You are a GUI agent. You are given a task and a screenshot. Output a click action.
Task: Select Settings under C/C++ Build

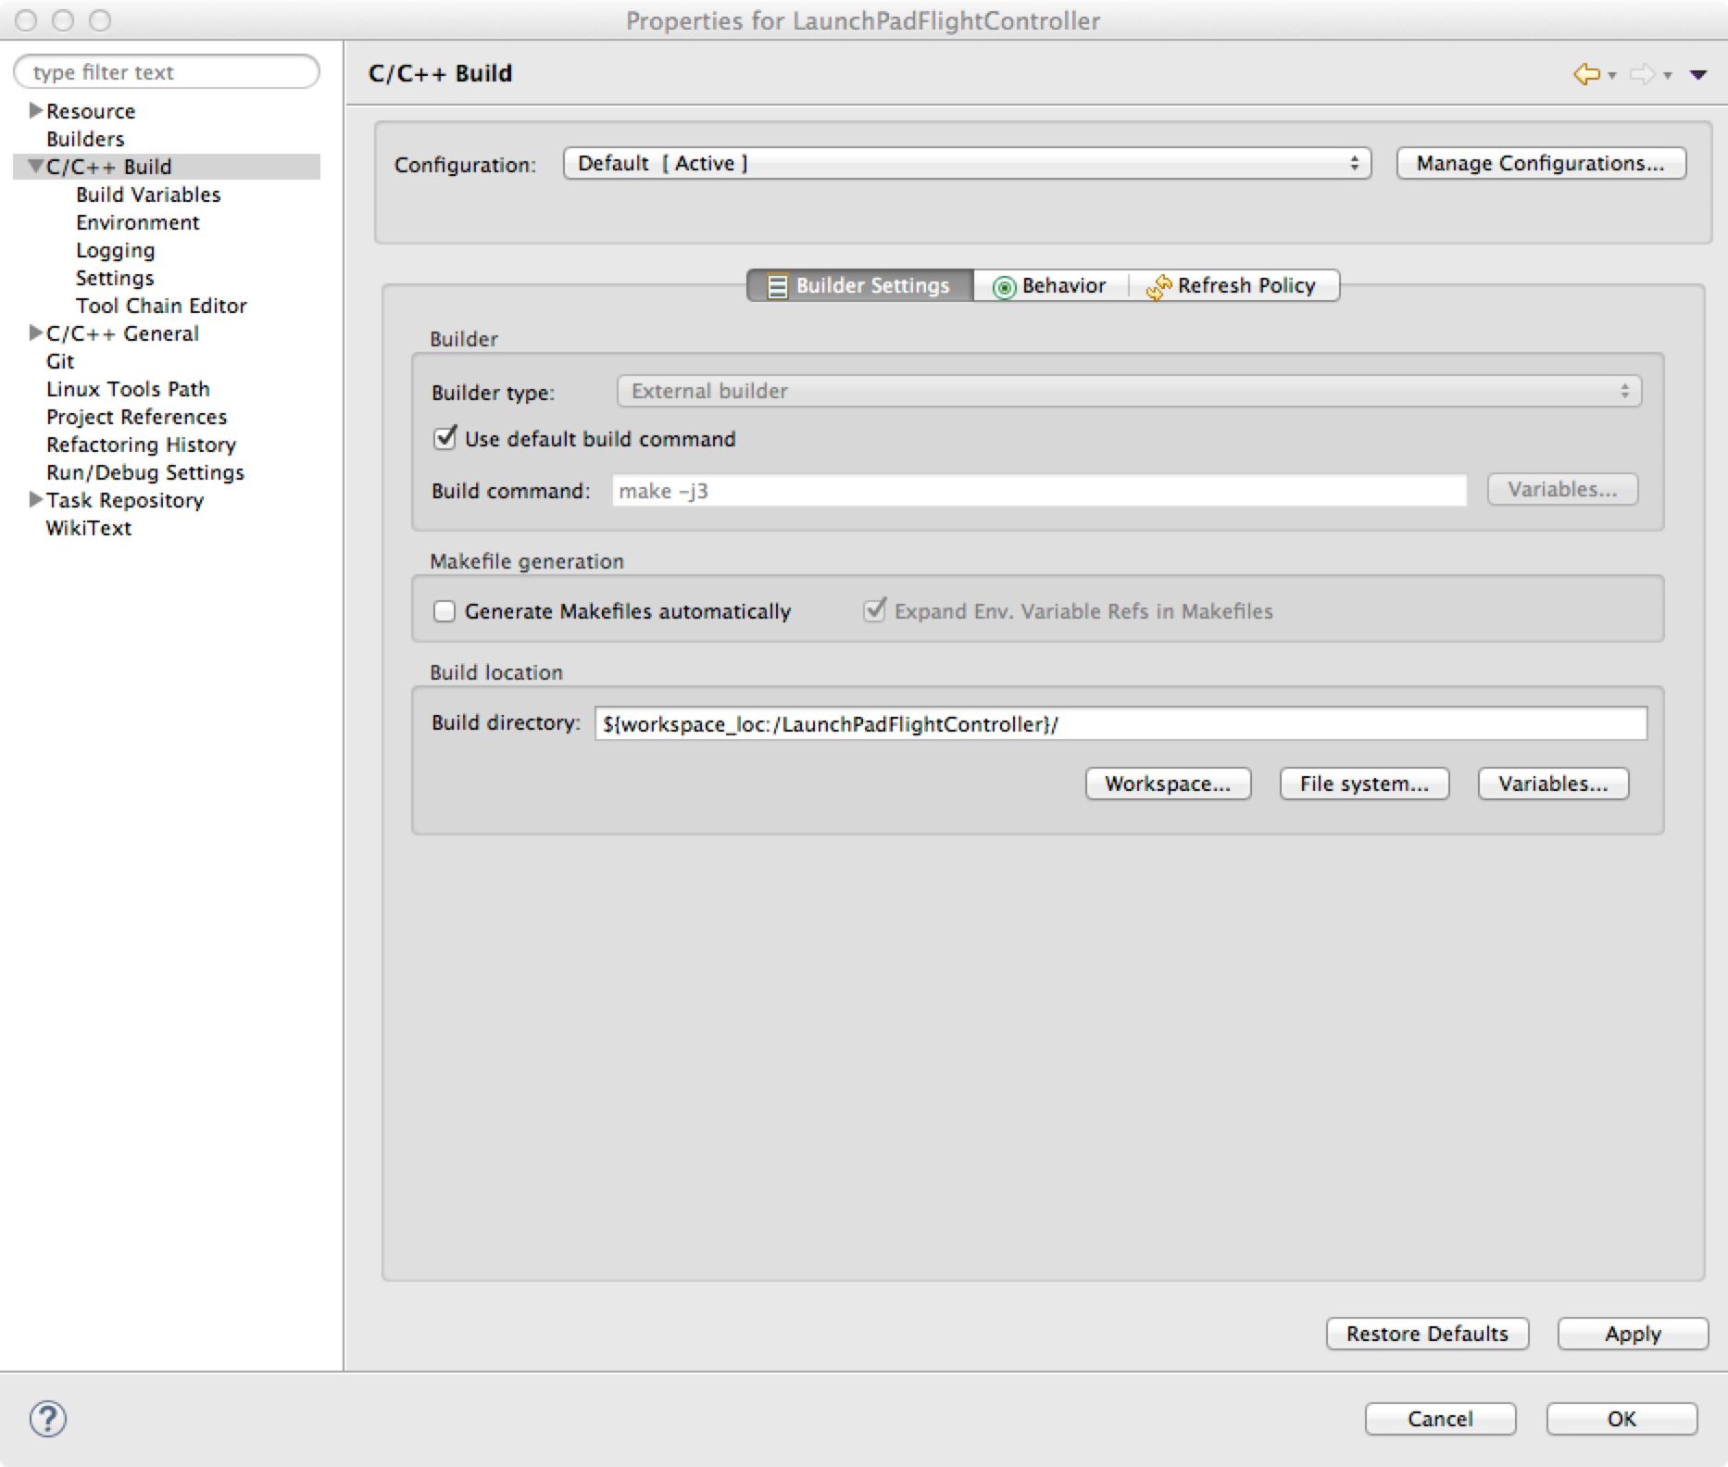[115, 278]
